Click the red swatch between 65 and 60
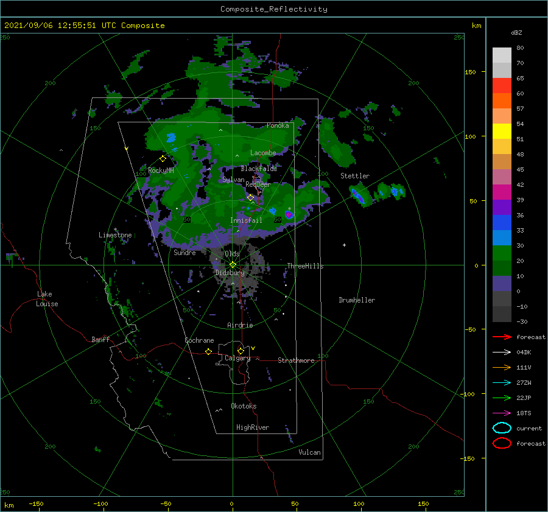 click(x=502, y=86)
